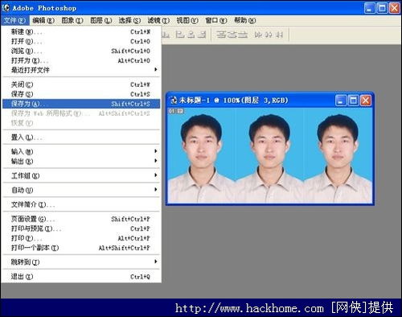Open the 图象(I) menu
This screenshot has width=402, height=317.
point(72,20)
